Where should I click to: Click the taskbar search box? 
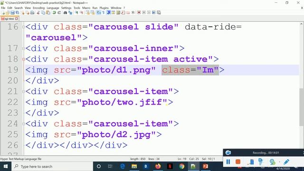(52, 166)
